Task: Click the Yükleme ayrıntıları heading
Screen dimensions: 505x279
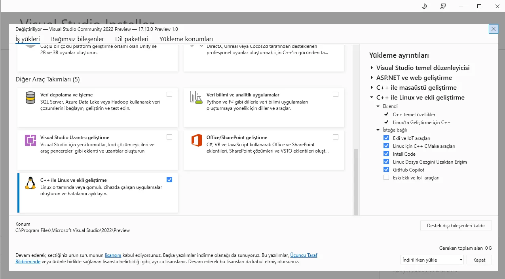Action: coord(399,55)
